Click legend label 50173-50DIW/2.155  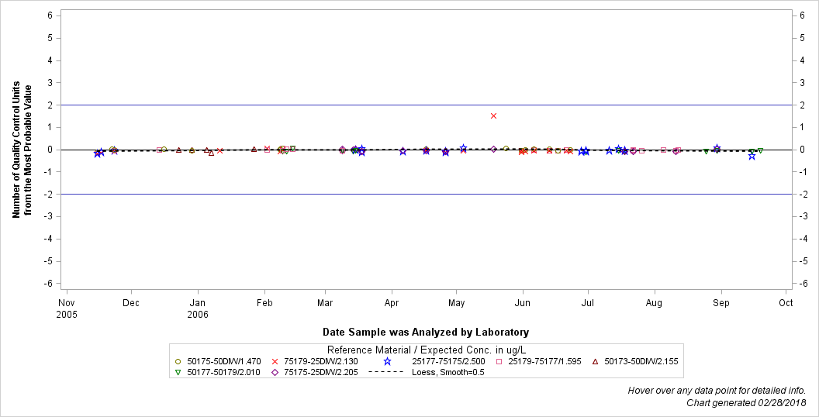click(641, 361)
